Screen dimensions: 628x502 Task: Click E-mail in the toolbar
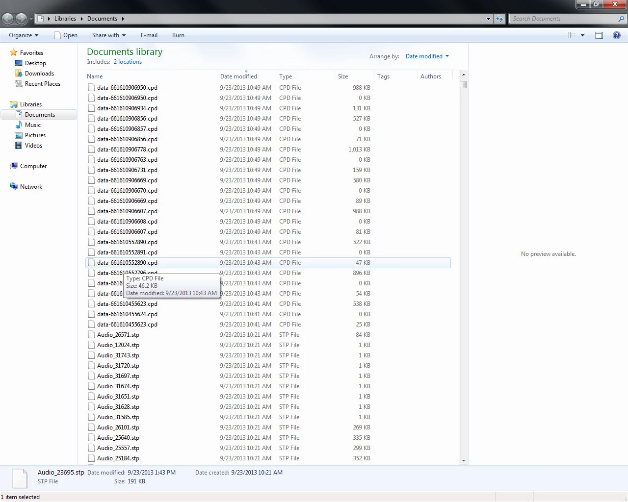pyautogui.click(x=149, y=35)
